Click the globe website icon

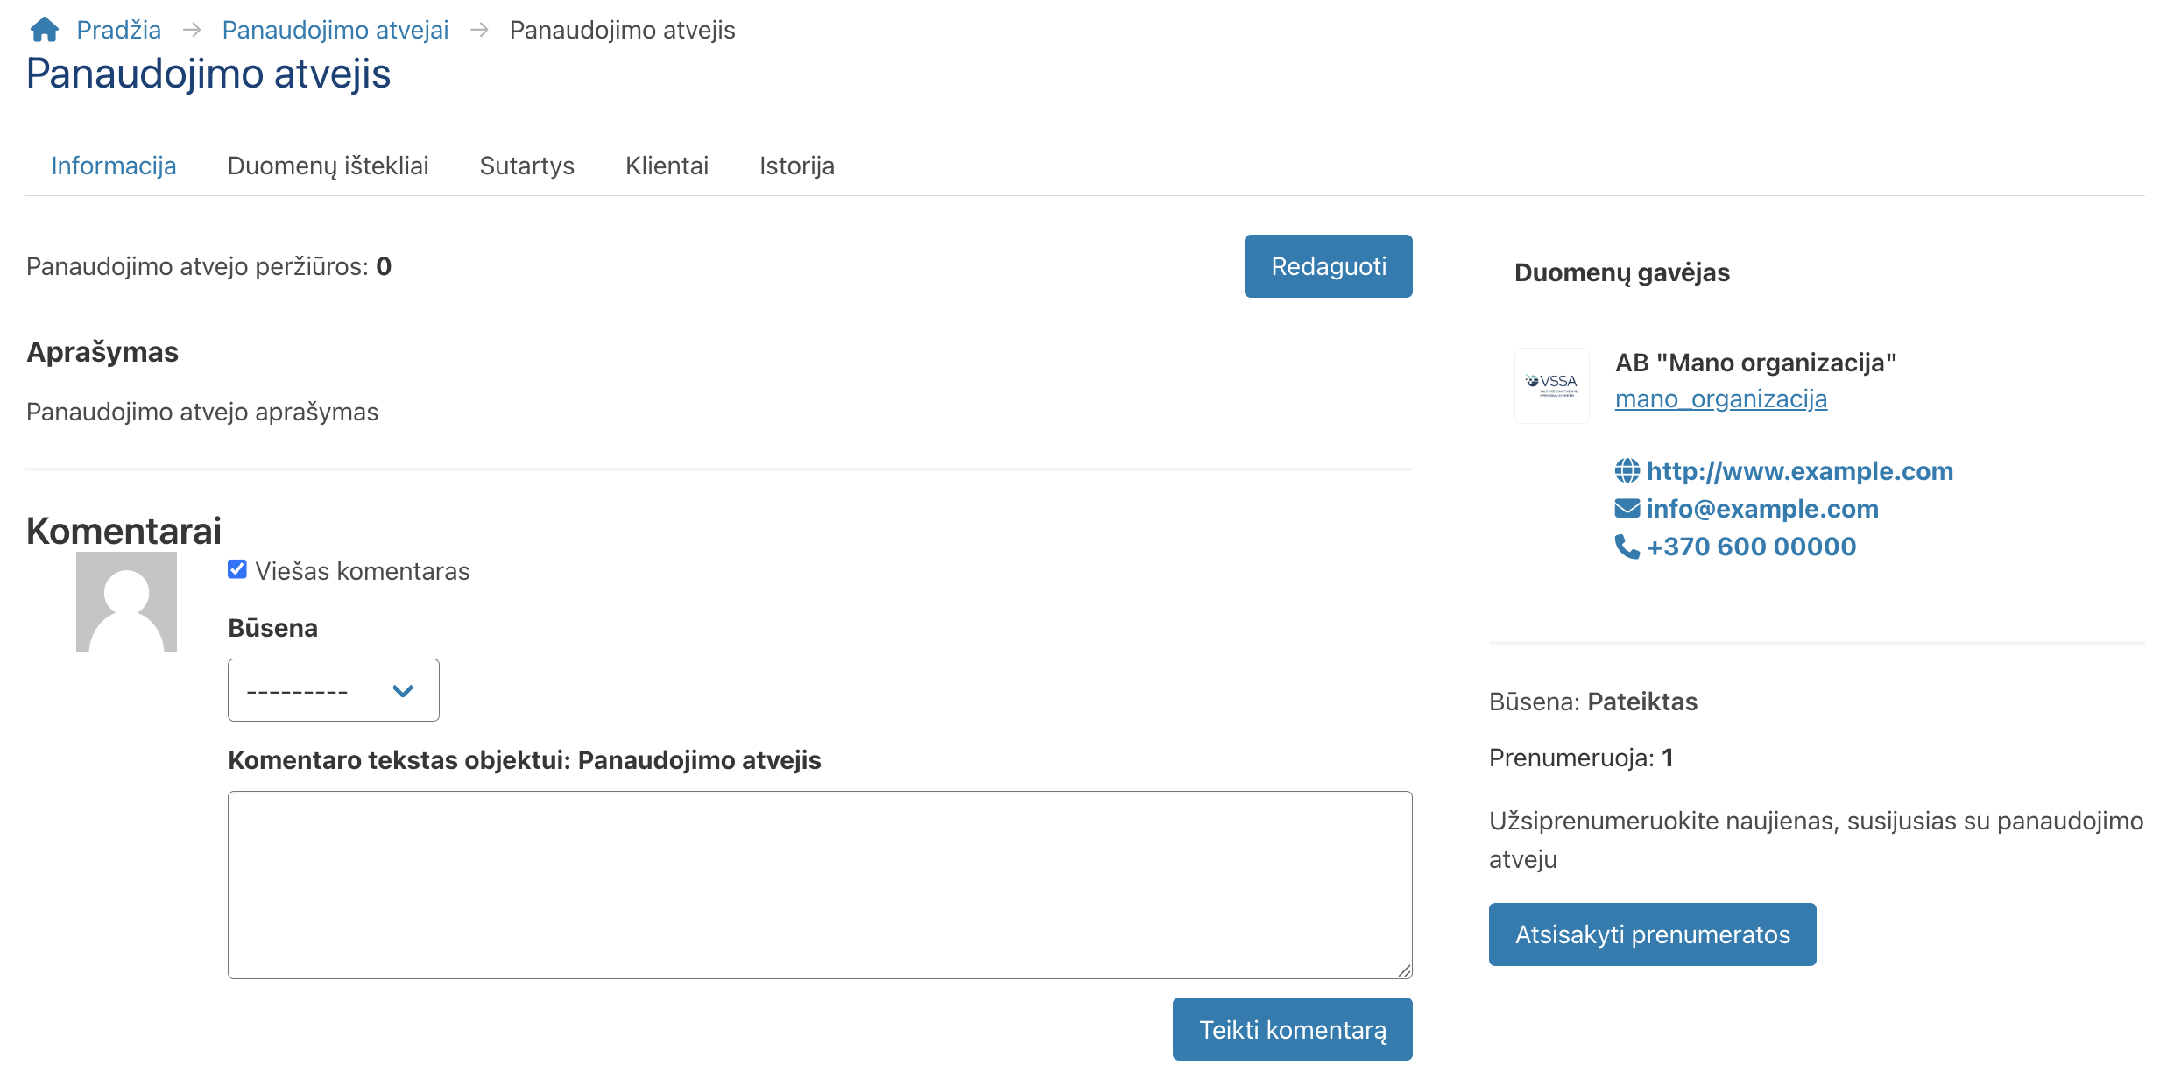pyautogui.click(x=1627, y=471)
